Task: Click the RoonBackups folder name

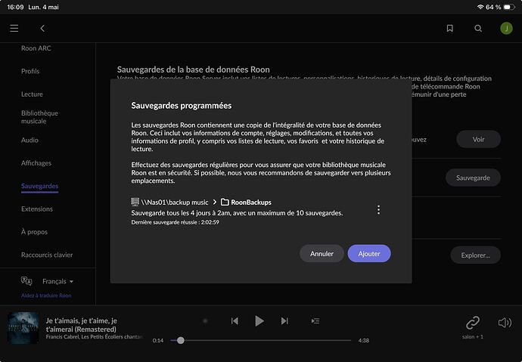Action: [x=251, y=202]
